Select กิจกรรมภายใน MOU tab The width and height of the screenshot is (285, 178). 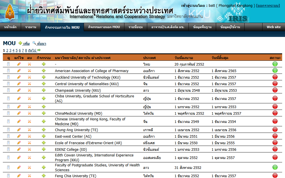tap(62, 27)
